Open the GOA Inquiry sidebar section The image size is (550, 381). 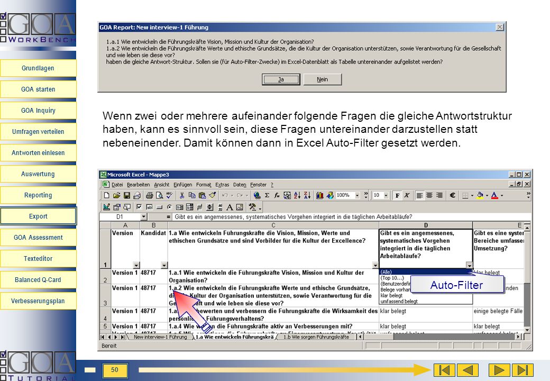coord(38,110)
